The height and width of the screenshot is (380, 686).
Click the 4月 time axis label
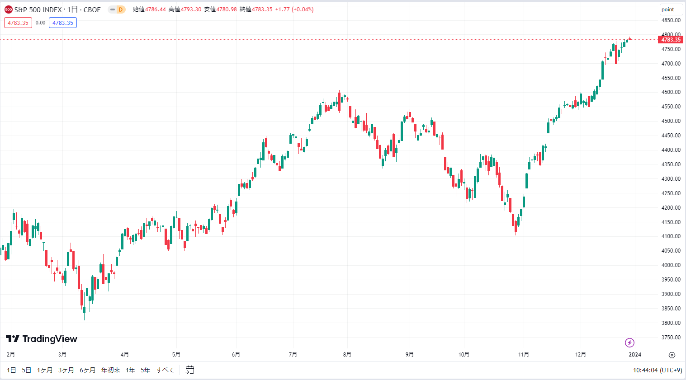click(125, 355)
